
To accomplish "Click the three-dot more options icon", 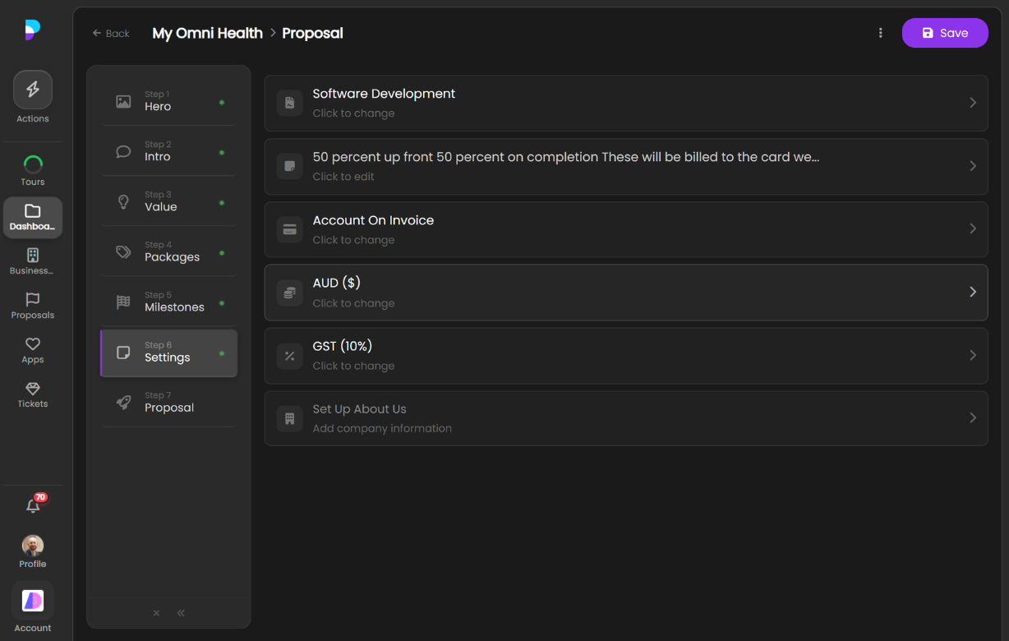I will 880,33.
